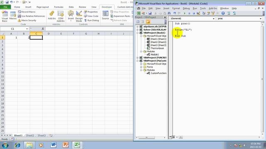Open COM Add-Ins dialog

pyautogui.click(x=61, y=16)
